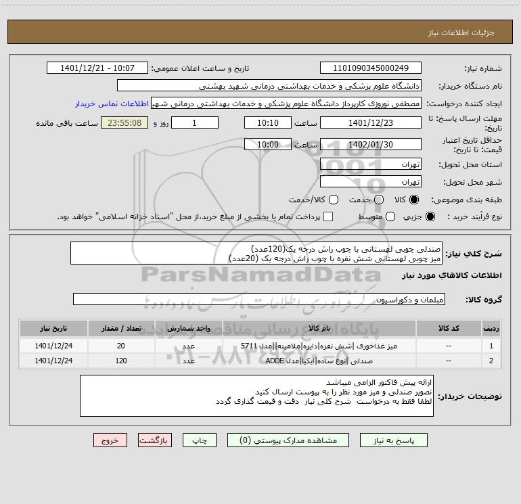Select the متوسط purchase type radio
521x504 pixels.
[390, 216]
